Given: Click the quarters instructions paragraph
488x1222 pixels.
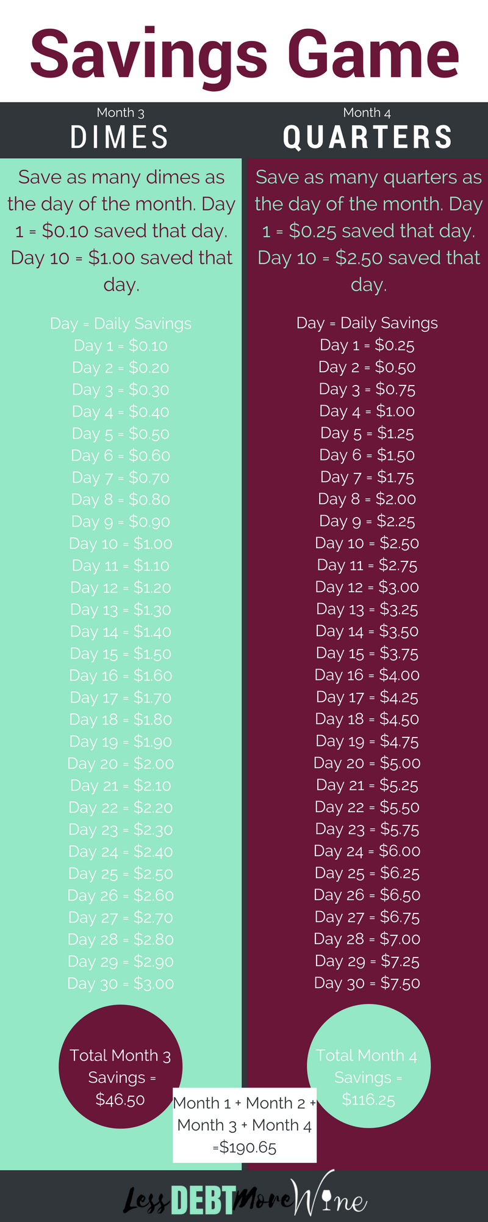Looking at the screenshot, I should coord(368,230).
